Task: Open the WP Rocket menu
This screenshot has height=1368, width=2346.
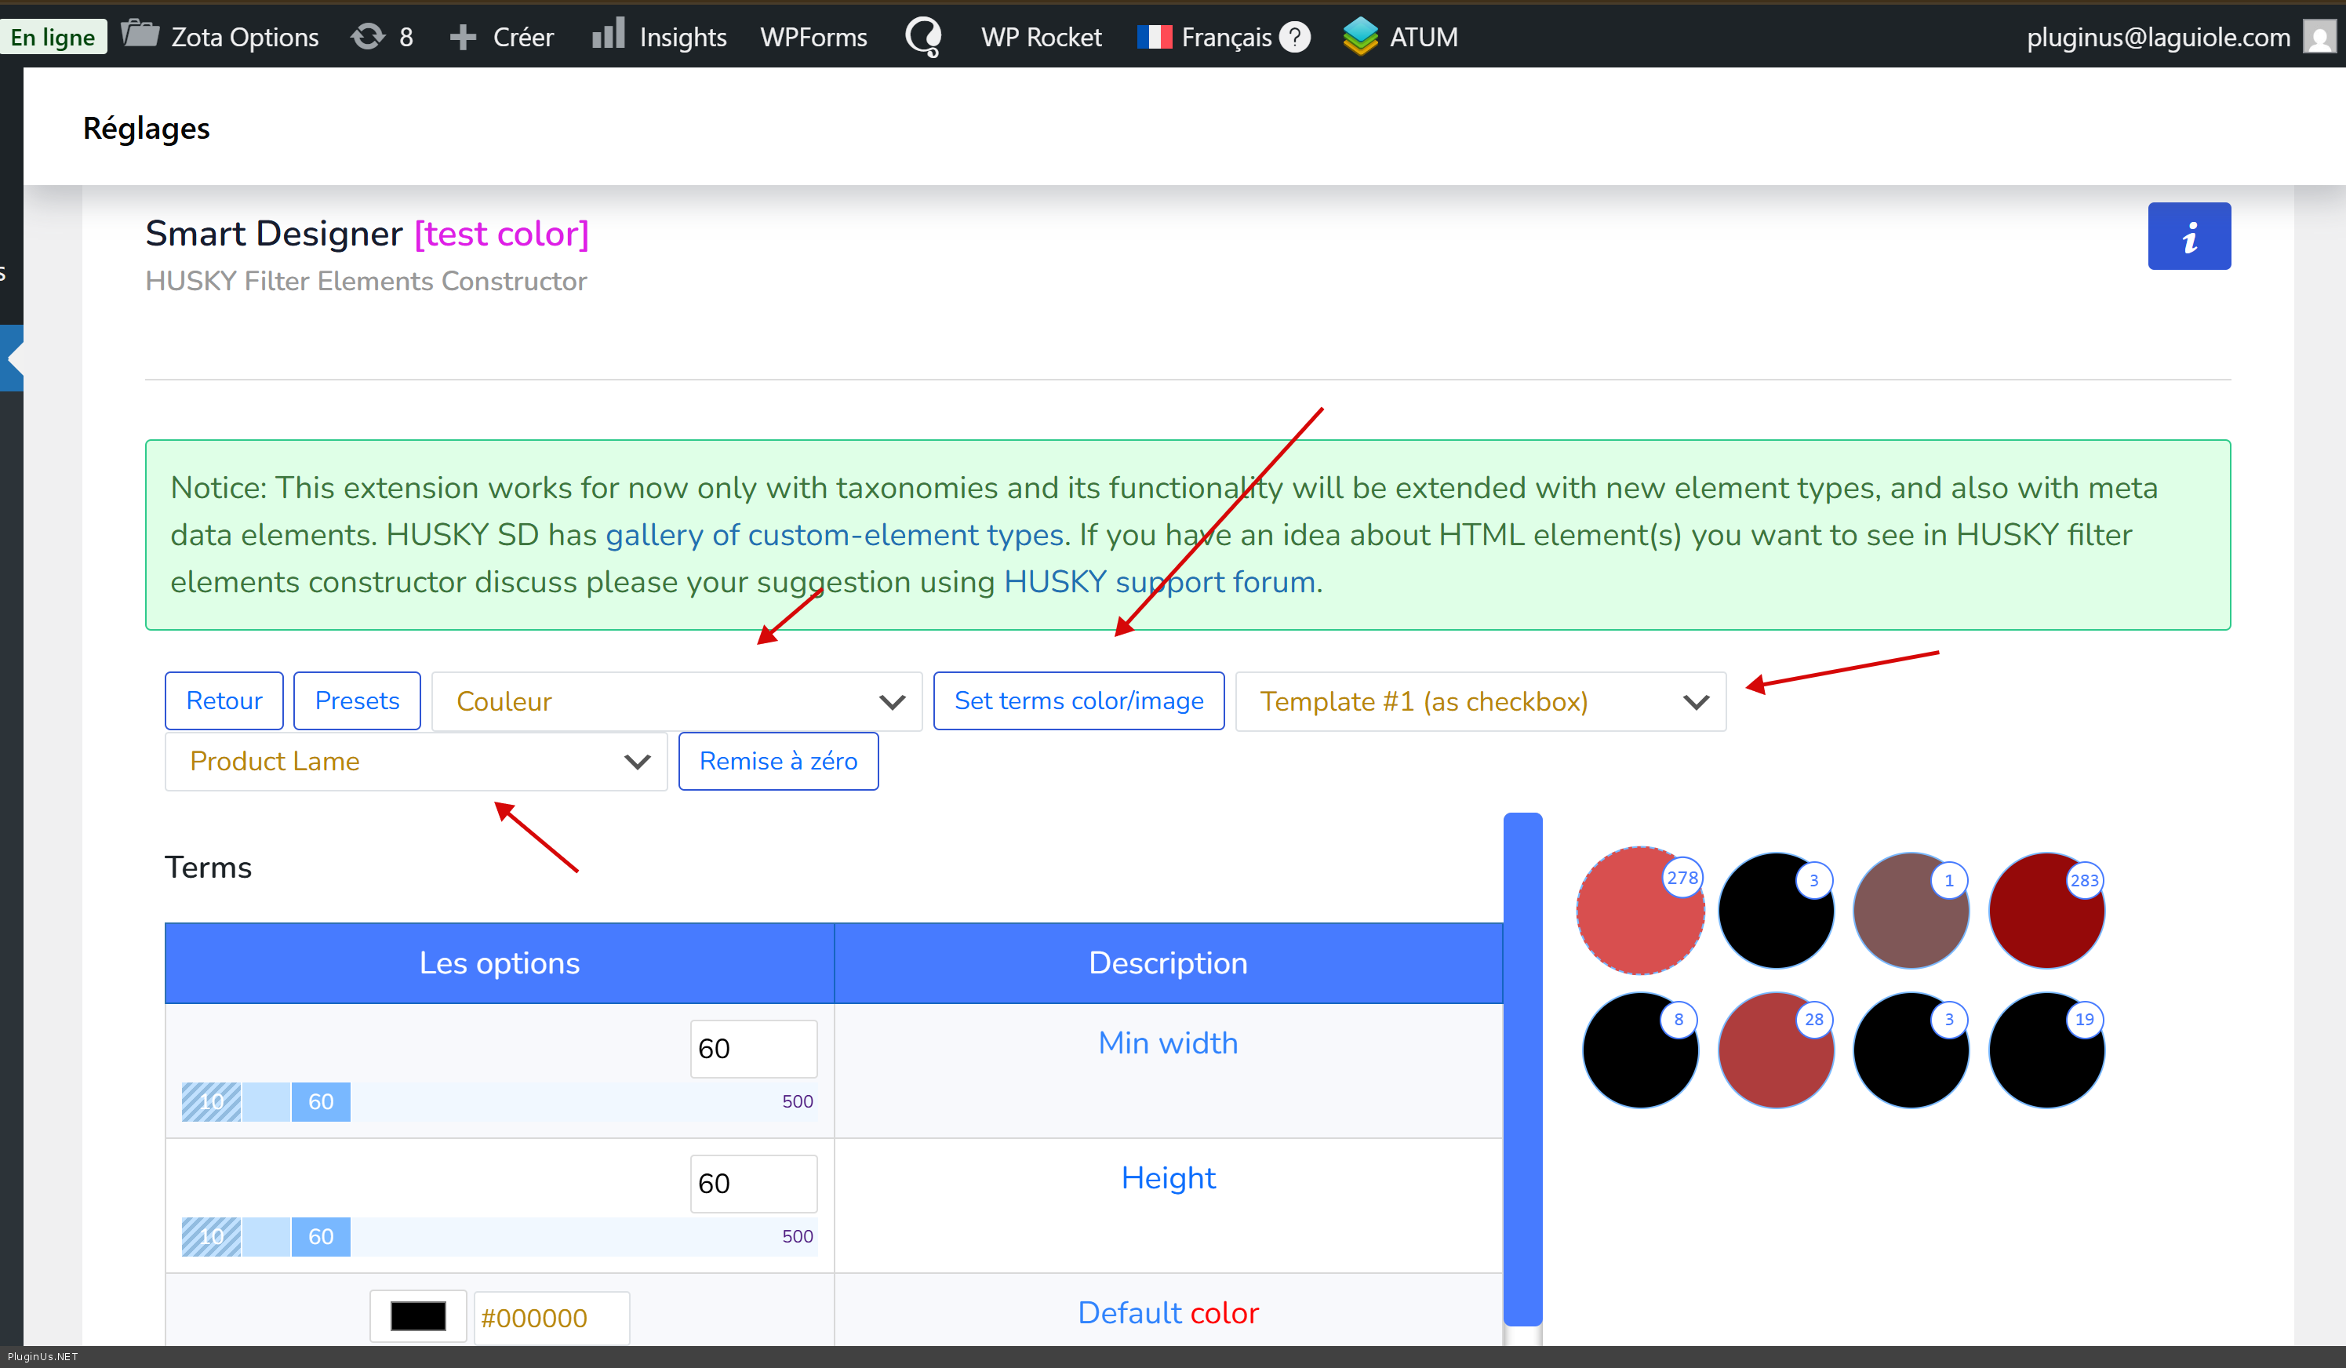Action: pyautogui.click(x=1040, y=36)
